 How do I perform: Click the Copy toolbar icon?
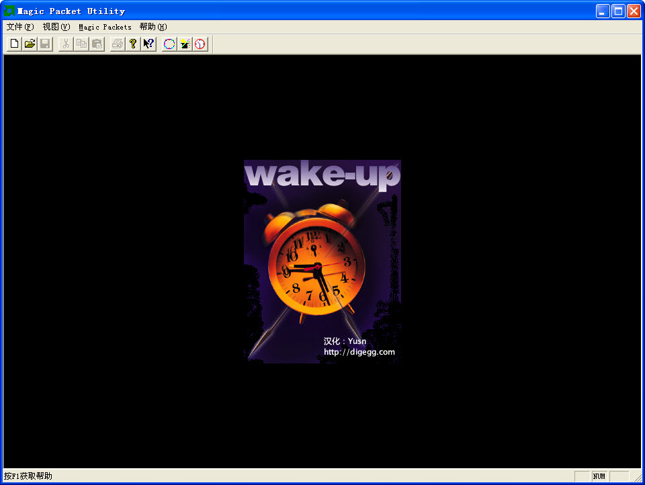(x=81, y=44)
